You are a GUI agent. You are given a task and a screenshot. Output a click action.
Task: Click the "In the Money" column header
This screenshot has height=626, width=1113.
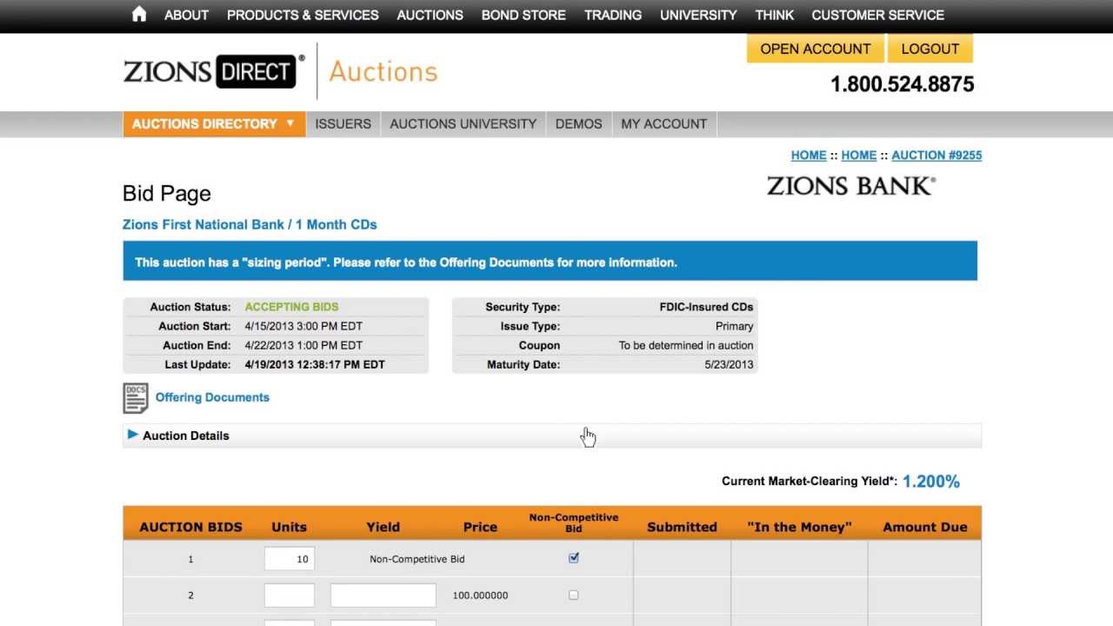pyautogui.click(x=799, y=527)
